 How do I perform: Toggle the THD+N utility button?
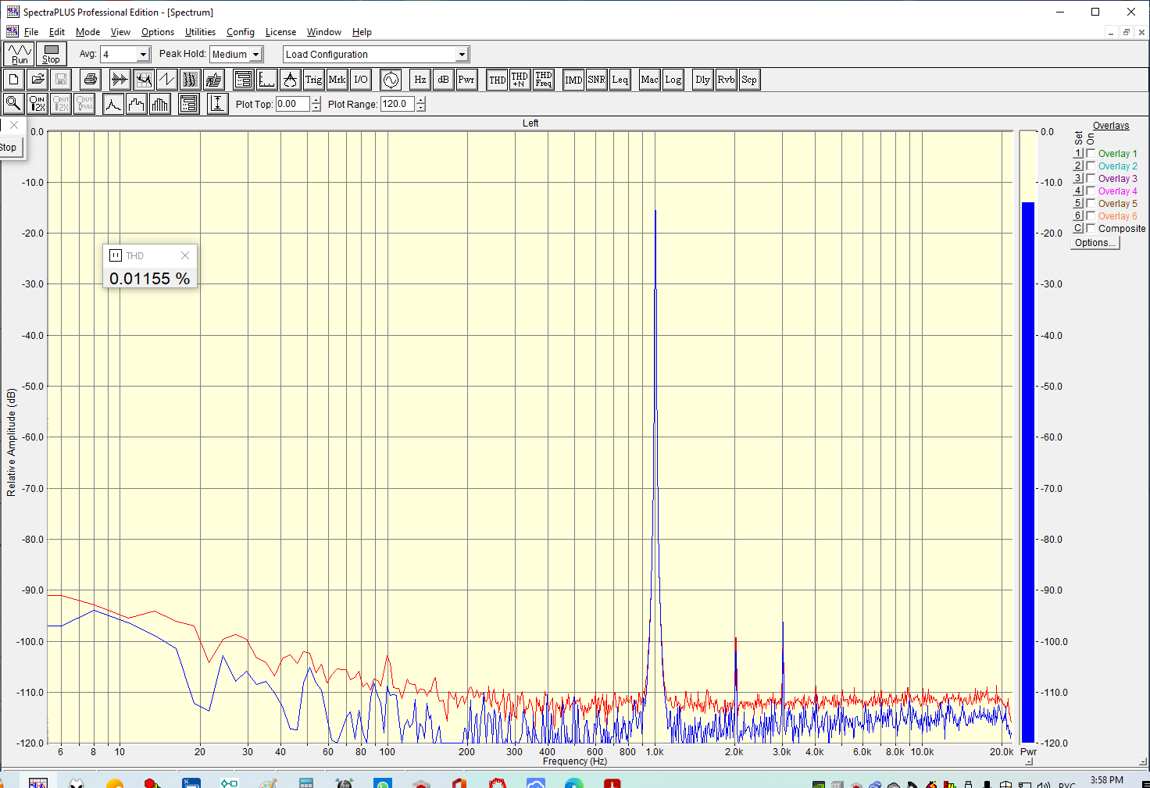pos(520,80)
